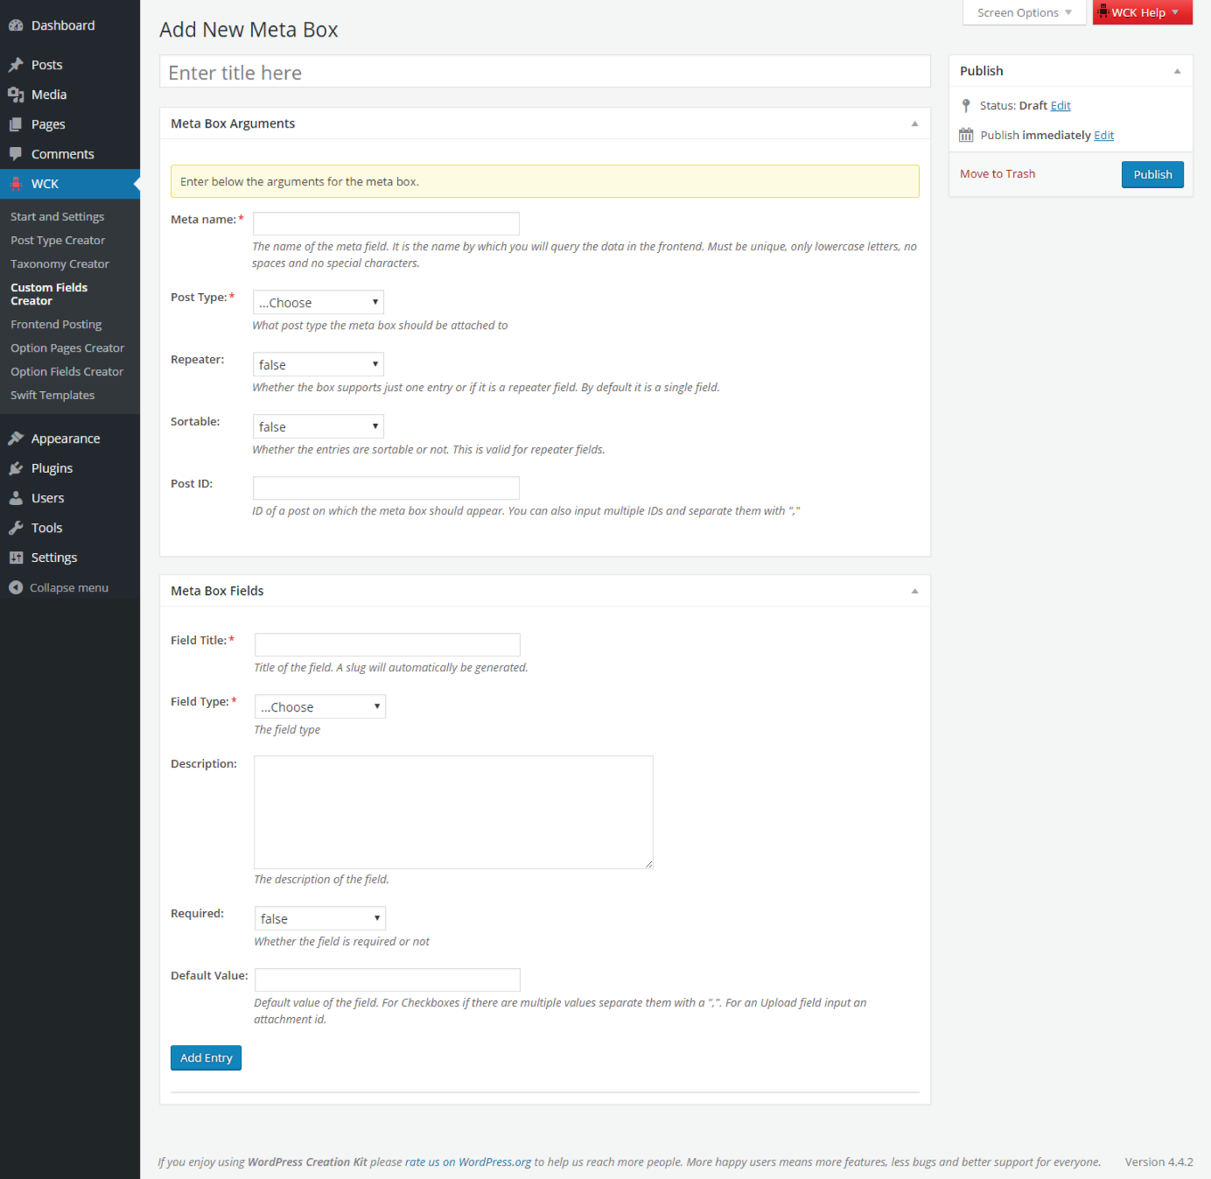This screenshot has height=1179, width=1211.
Task: Open the Repeater false dropdown
Action: tap(318, 364)
